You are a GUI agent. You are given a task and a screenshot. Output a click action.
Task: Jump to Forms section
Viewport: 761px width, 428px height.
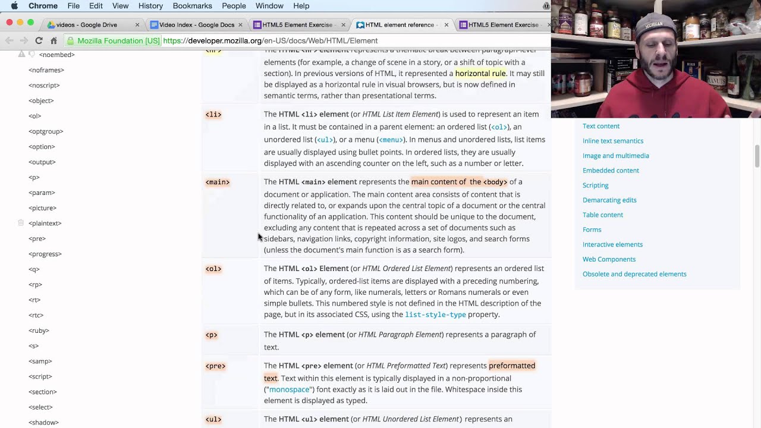[592, 229]
